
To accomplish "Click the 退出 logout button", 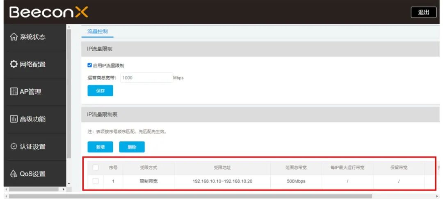I will click(x=423, y=12).
